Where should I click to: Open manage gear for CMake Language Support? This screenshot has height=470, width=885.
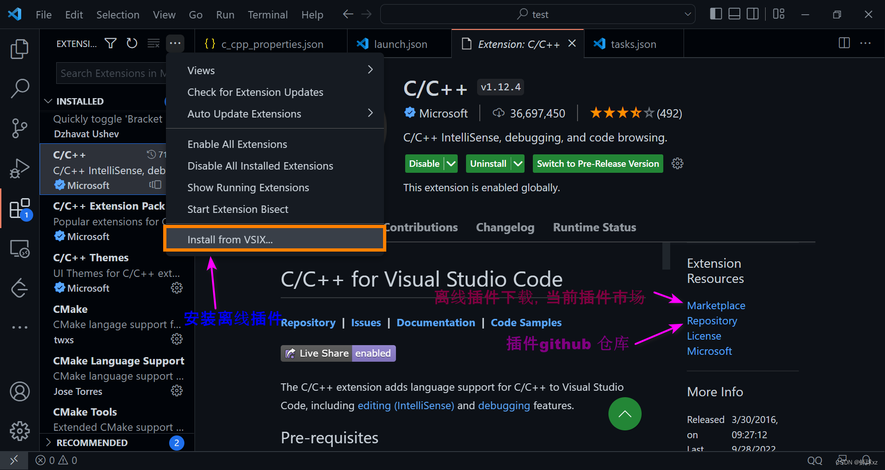point(177,391)
